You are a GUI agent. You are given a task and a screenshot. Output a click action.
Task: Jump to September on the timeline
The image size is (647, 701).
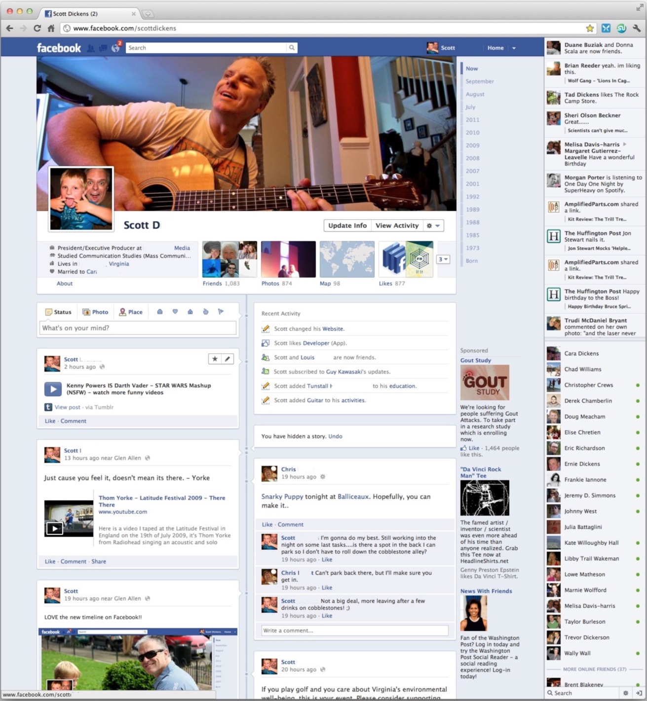tap(480, 81)
